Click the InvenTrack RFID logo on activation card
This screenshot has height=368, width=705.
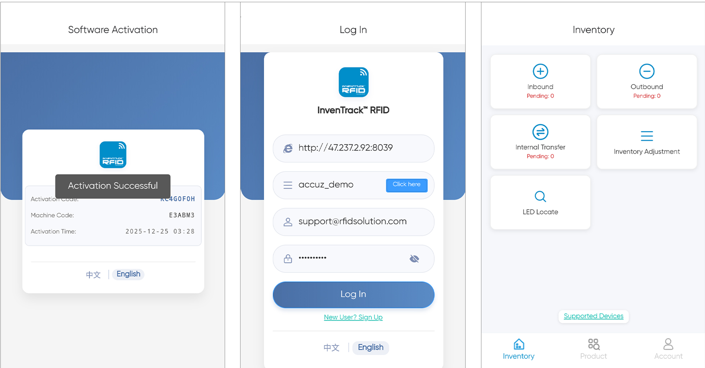pos(113,155)
